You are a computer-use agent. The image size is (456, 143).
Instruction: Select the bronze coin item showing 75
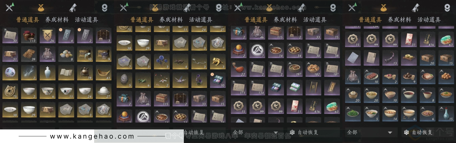coord(10,91)
